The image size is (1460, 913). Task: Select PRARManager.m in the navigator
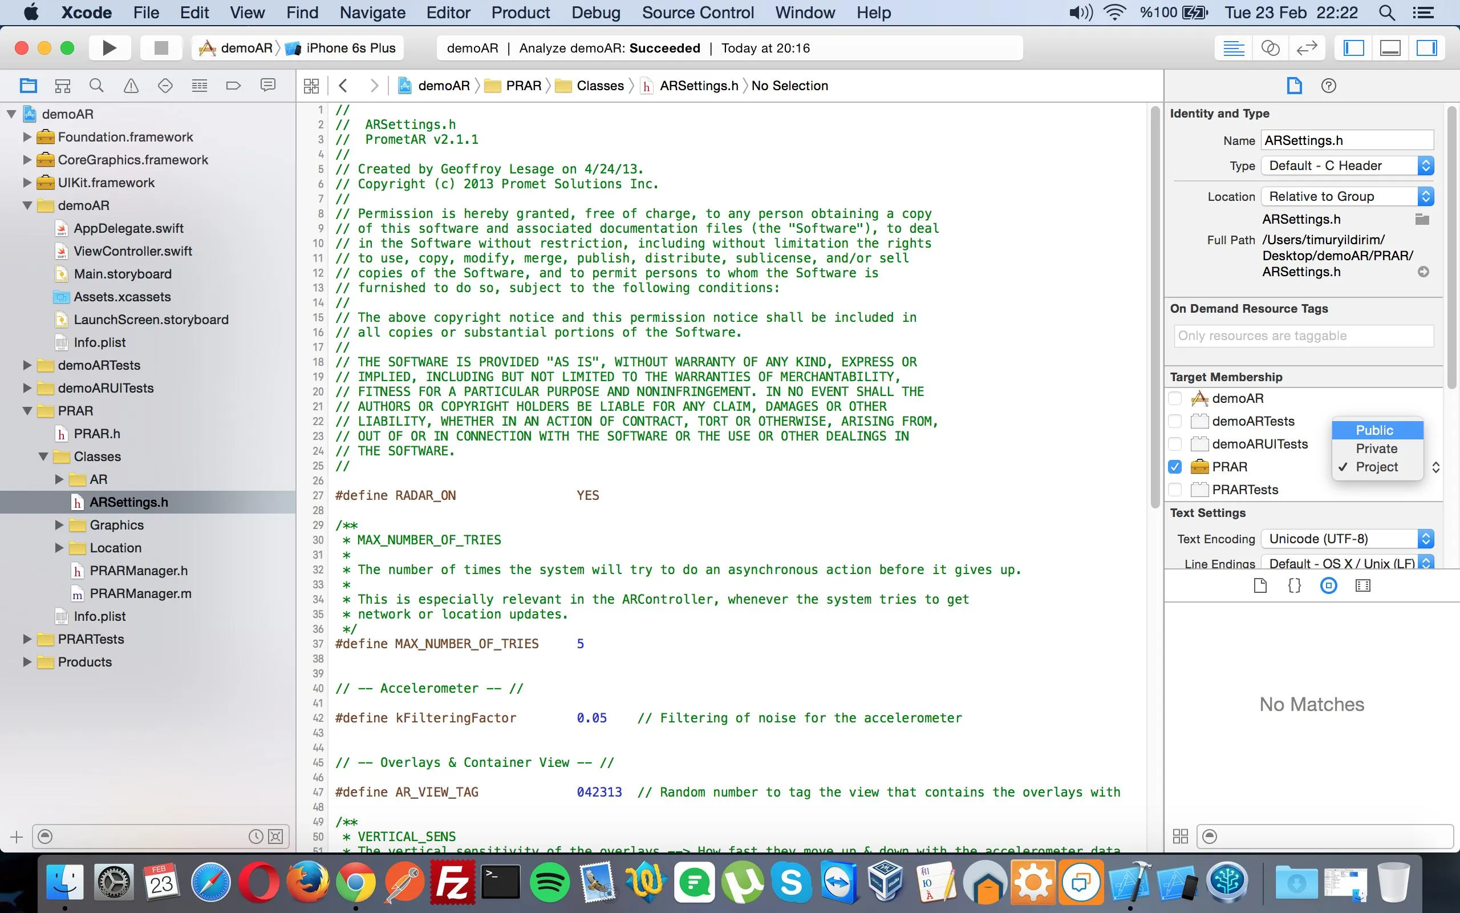140,593
